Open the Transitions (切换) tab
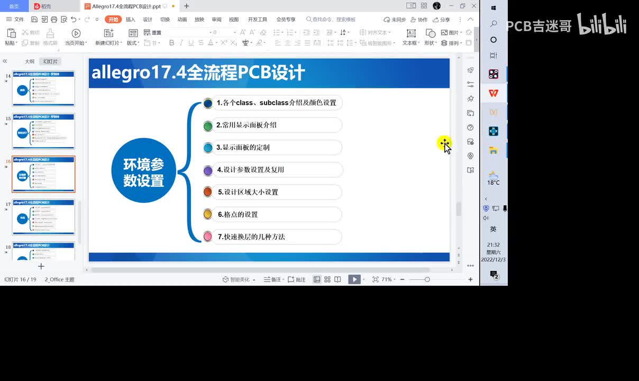The image size is (639, 381). (x=165, y=20)
